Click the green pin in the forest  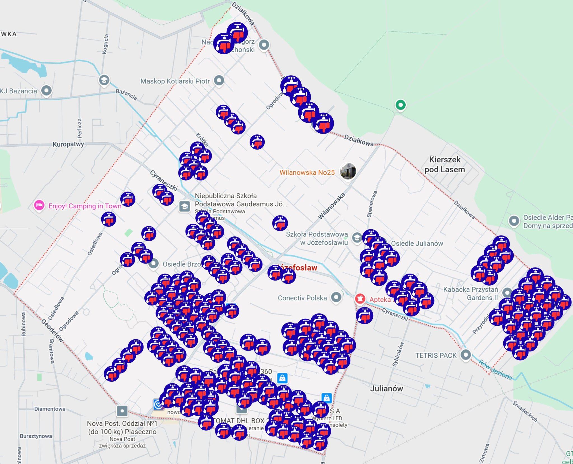(400, 105)
